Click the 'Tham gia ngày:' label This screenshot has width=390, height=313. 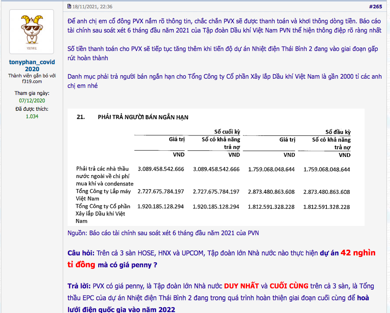click(32, 93)
